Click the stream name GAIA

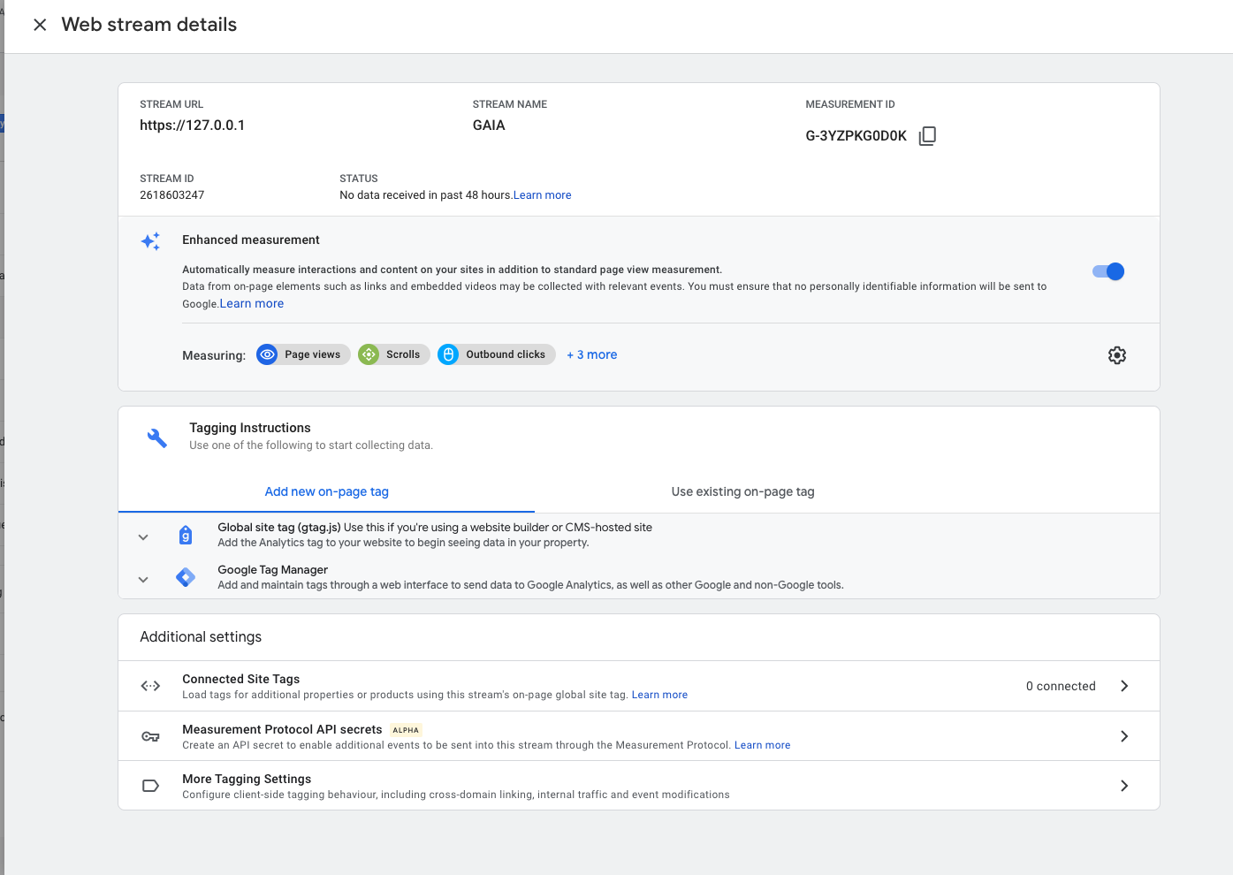[x=489, y=126]
